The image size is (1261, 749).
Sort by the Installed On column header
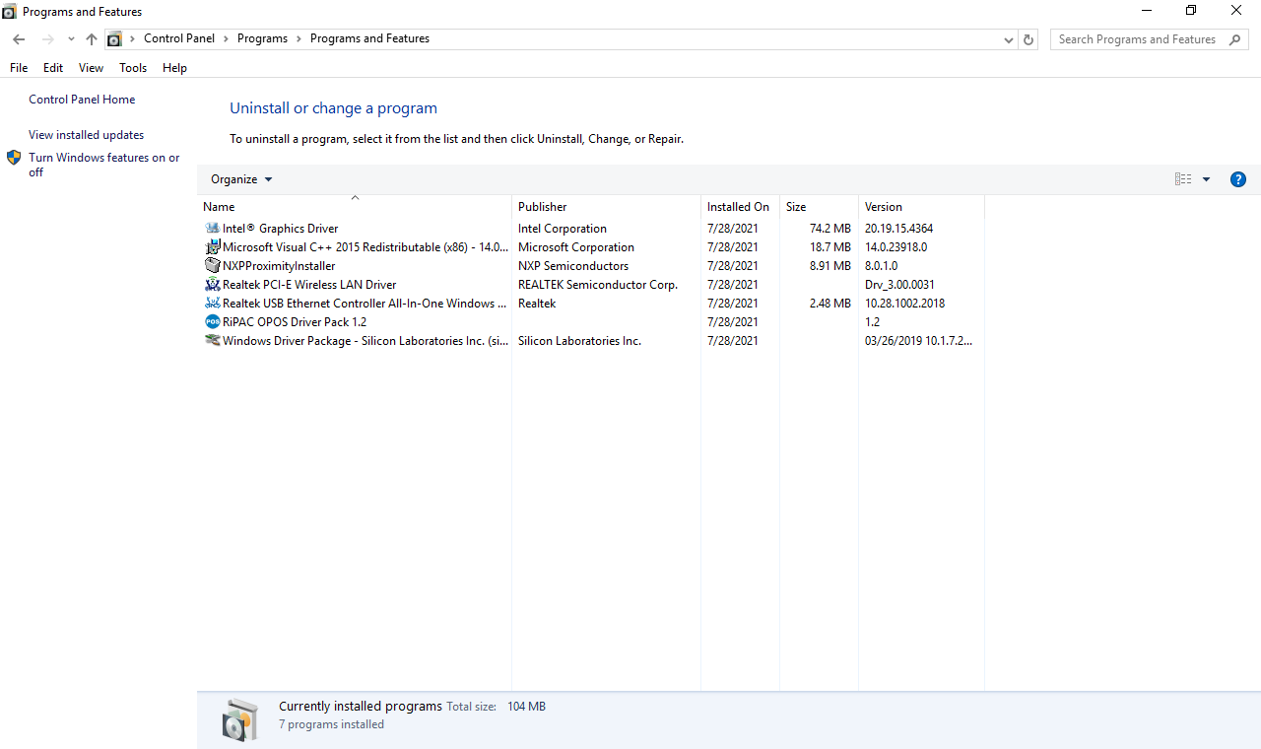pyautogui.click(x=740, y=207)
